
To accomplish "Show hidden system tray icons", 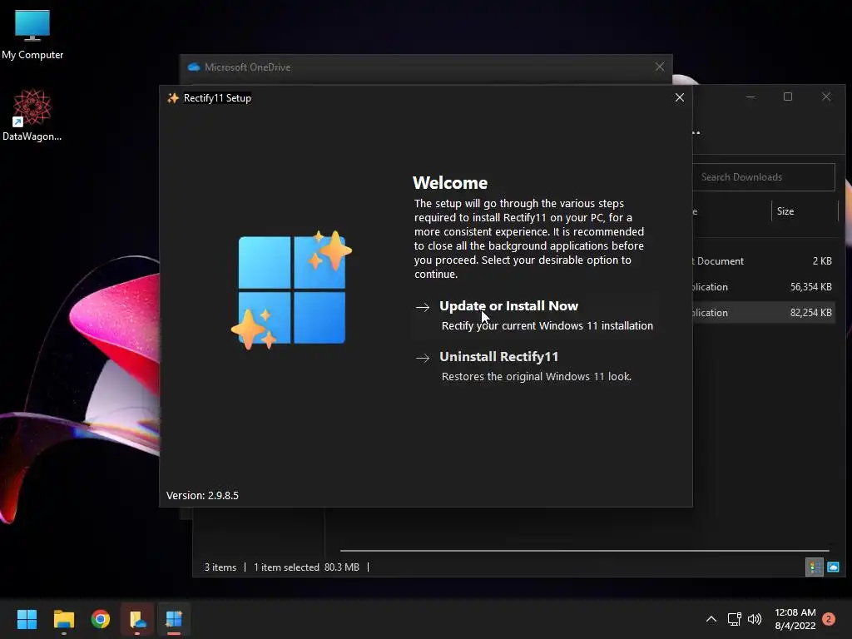I will coord(711,619).
